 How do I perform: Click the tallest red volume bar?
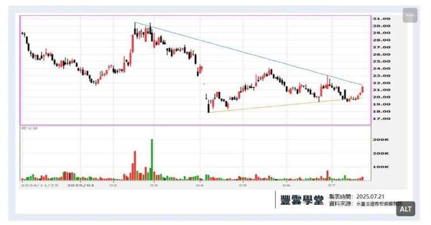[x=135, y=165]
